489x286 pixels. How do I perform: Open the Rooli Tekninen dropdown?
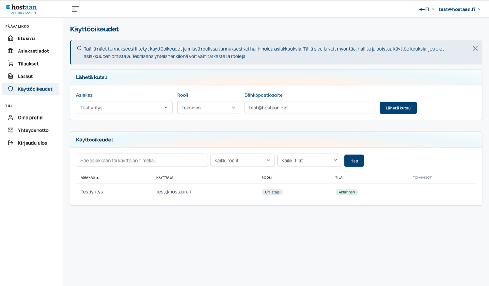(x=208, y=108)
